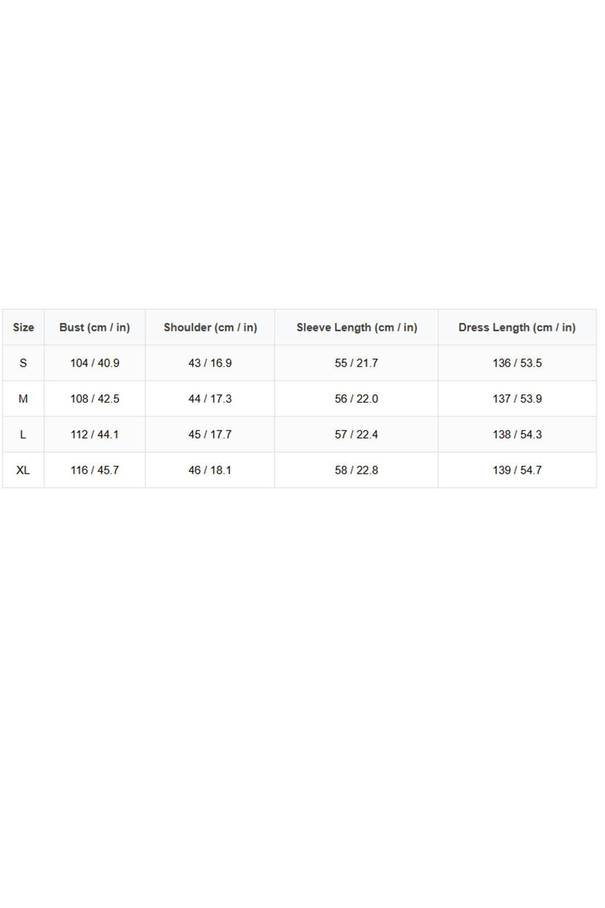Image resolution: width=605 pixels, height=908 pixels.
Task: Select shoulder value 45 / 17.7
Action: [x=210, y=435]
